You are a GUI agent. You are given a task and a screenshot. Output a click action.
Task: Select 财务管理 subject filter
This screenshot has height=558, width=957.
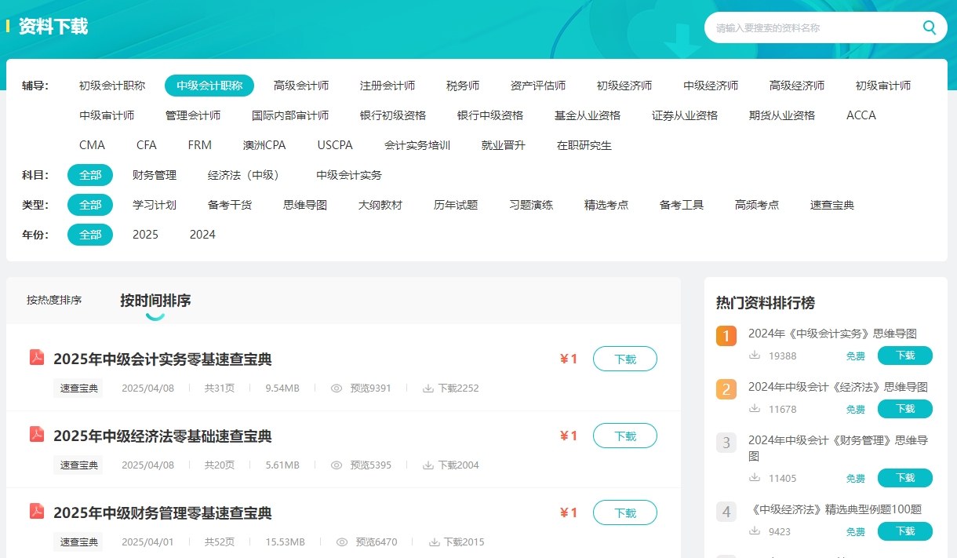click(x=155, y=175)
